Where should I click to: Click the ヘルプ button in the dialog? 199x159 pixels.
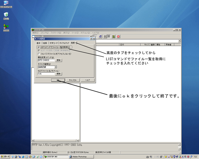(x=88, y=80)
